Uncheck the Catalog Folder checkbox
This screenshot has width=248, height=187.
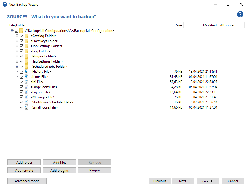click(x=21, y=36)
